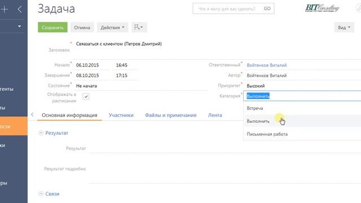Click the Отмена button
Image resolution: width=361 pixels, height=203 pixels.
pyautogui.click(x=82, y=28)
